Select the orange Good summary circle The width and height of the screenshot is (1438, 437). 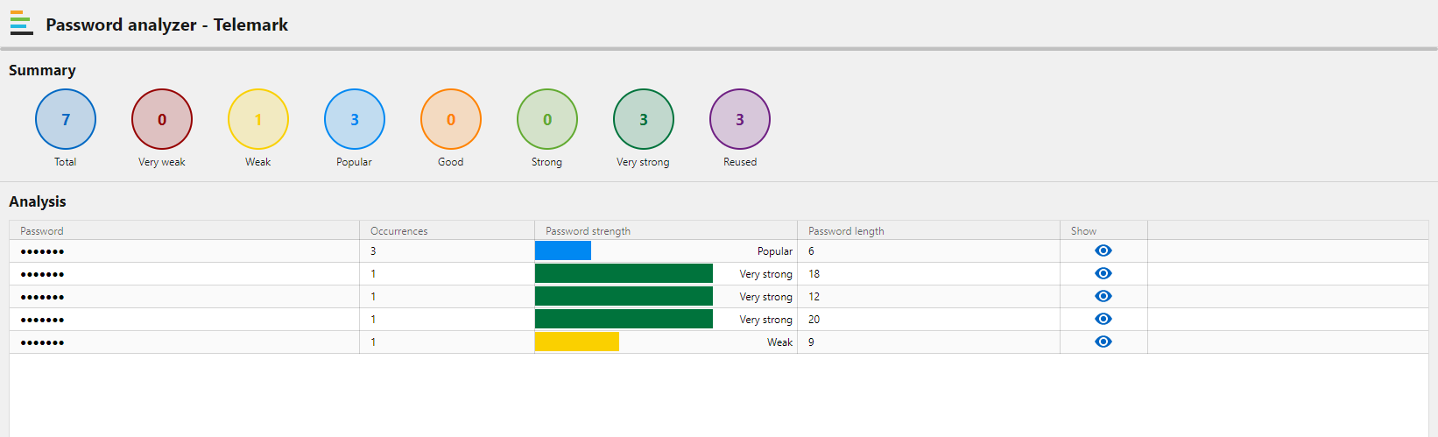pyautogui.click(x=451, y=119)
